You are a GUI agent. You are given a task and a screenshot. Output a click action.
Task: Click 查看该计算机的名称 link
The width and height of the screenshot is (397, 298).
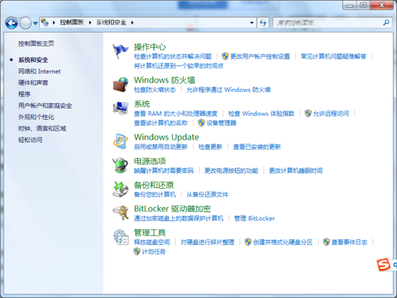pos(161,123)
